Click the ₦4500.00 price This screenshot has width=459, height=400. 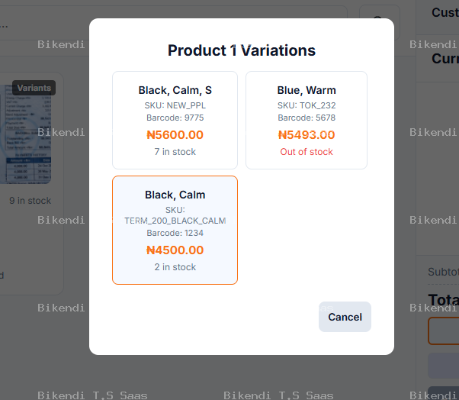pos(175,250)
